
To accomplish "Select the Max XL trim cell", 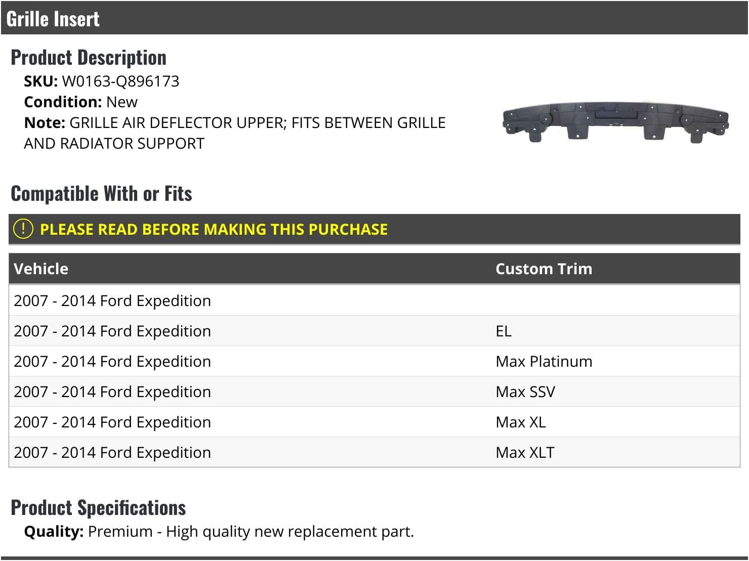I will pos(521,422).
